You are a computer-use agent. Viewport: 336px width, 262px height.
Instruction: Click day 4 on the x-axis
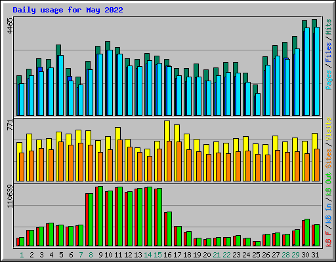click(51, 255)
